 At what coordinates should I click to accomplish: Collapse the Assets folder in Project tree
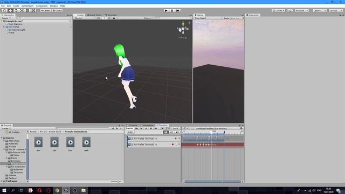tap(2, 138)
